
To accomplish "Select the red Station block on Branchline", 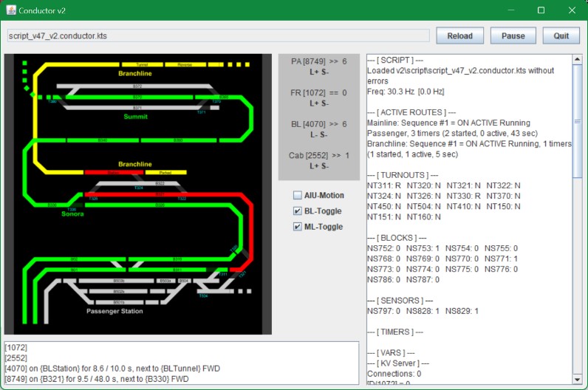I will (113, 172).
